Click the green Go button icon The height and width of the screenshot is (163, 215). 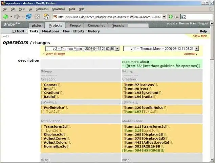(171, 17)
